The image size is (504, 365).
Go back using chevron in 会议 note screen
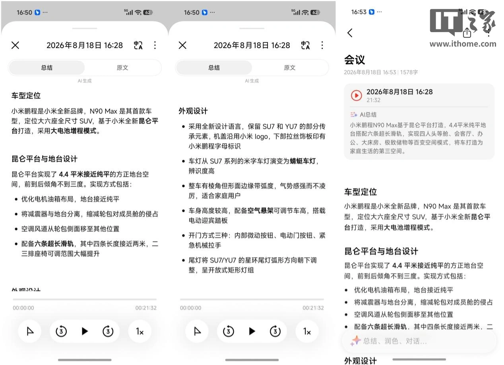click(350, 33)
